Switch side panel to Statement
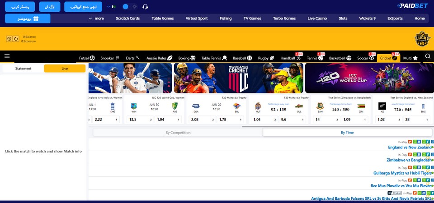 tap(23, 69)
